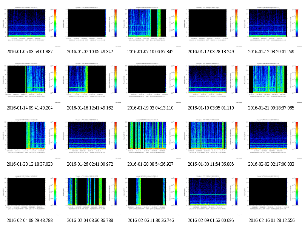Click the caption text 2016-01-05 03:53:01.387
This screenshot has width=302, height=225.
(29, 52)
